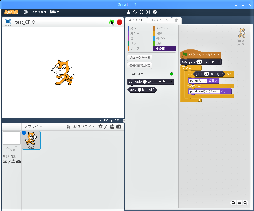Start the project with green flag
Viewport: 254px width, 211px height.
click(111, 22)
